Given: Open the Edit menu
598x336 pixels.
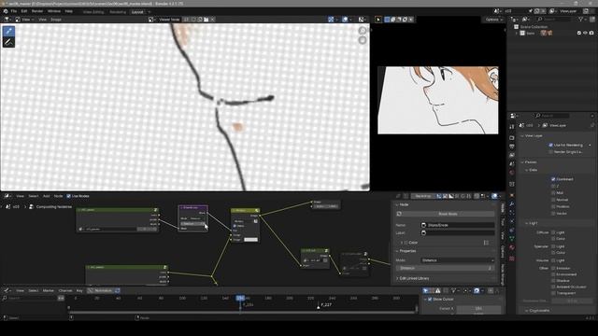Looking at the screenshot, I should (24, 11).
